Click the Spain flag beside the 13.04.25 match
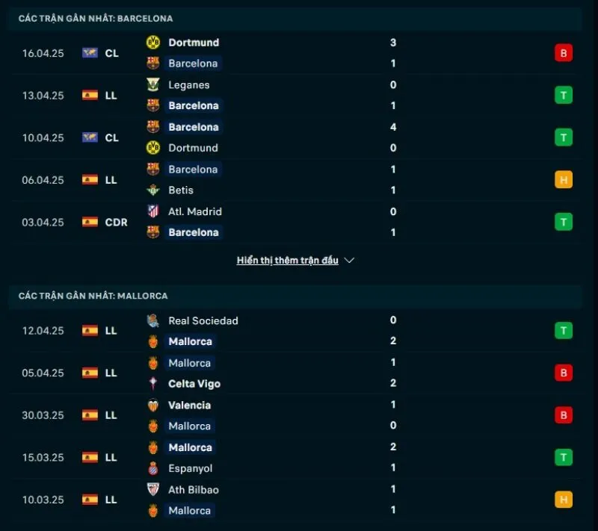 pos(90,95)
